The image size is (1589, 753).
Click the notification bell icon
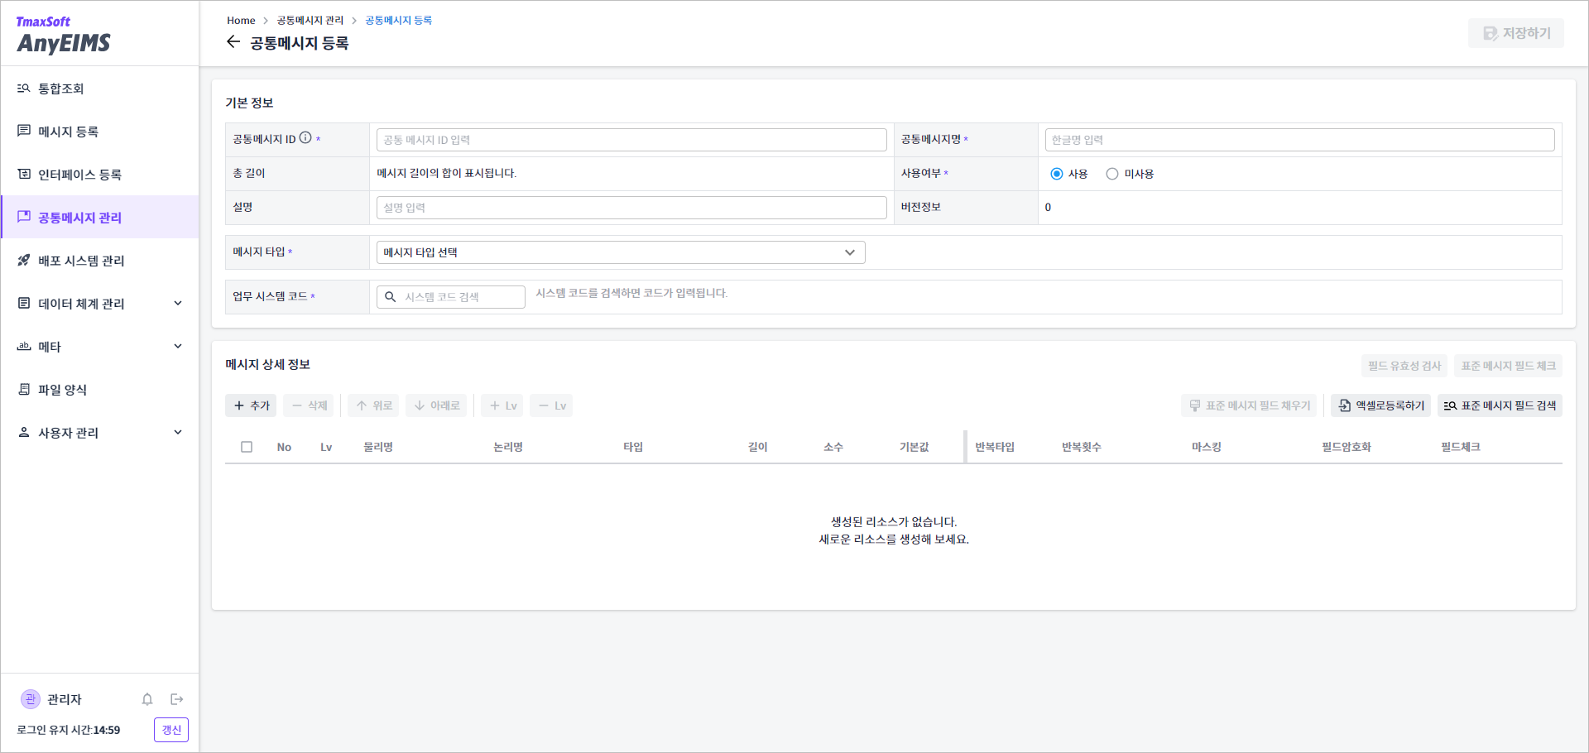click(147, 699)
